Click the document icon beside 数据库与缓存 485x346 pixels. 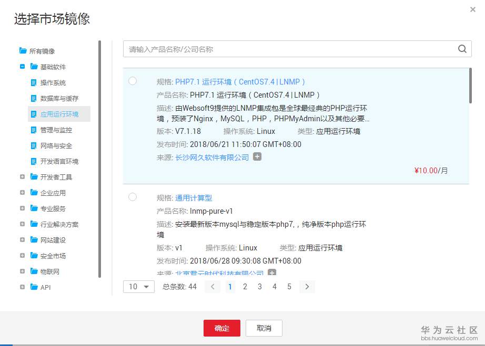[33, 98]
